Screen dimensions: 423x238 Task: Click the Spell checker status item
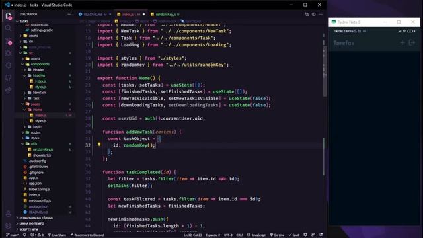(294, 235)
